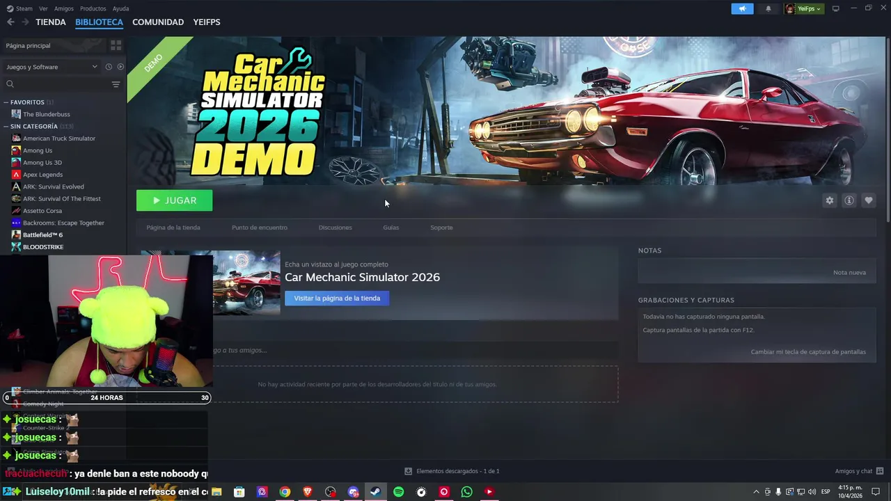Open the Productos menu
This screenshot has width=891, height=501.
[x=93, y=8]
